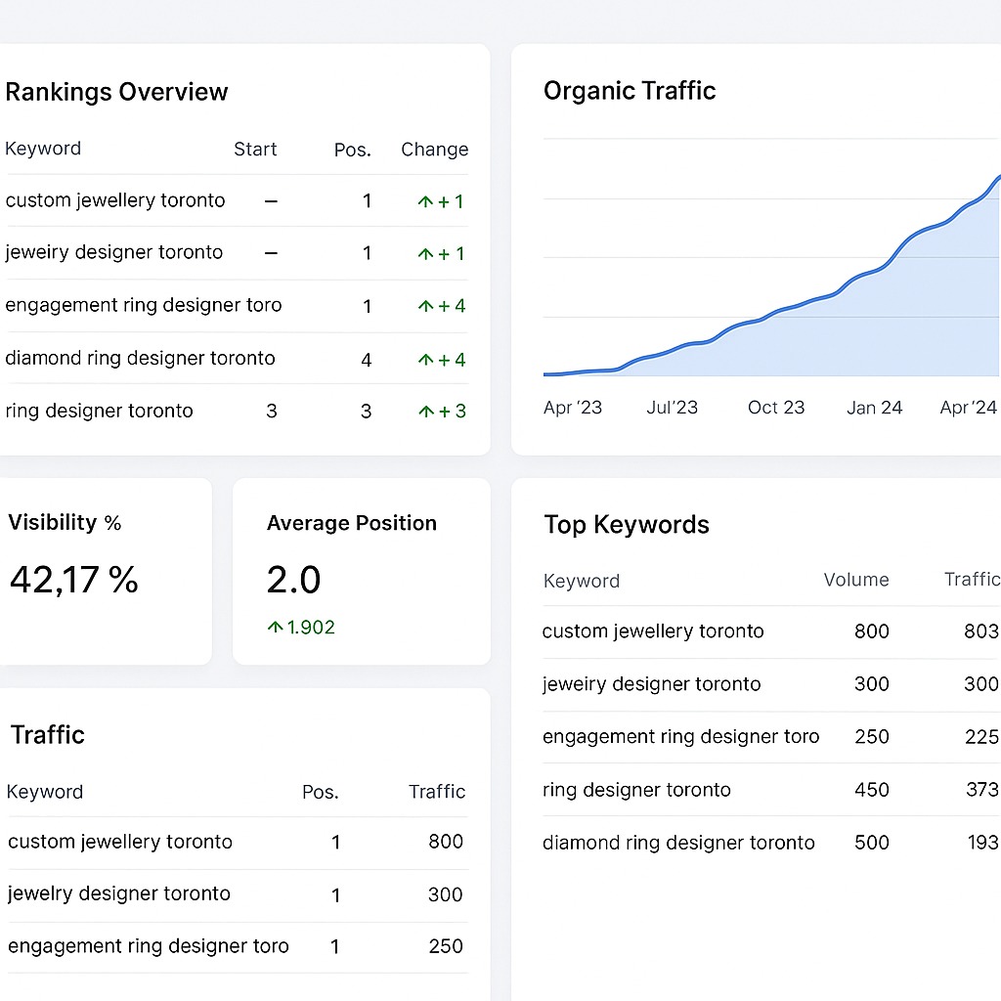Click the green arrow in custom jewellery toronto ranking row
The height and width of the screenshot is (1001, 1001).
tap(424, 201)
